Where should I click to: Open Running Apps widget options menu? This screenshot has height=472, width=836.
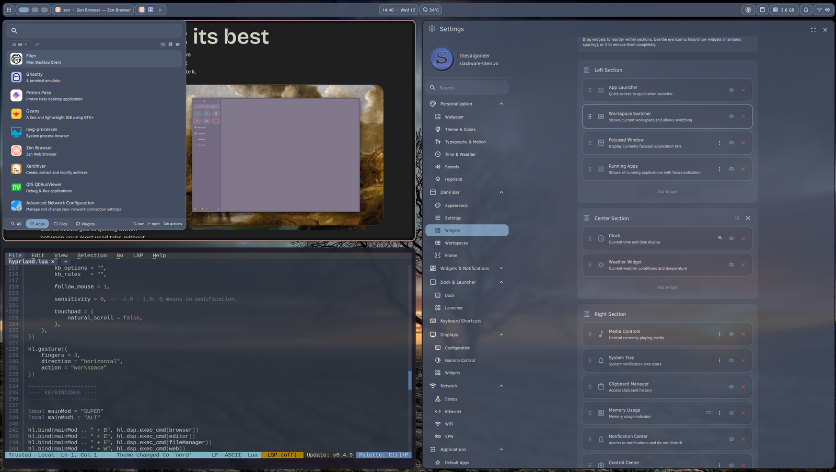719,169
